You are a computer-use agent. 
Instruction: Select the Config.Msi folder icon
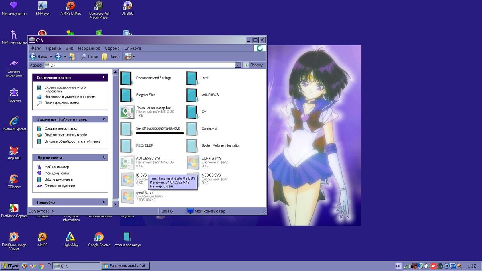point(193,128)
